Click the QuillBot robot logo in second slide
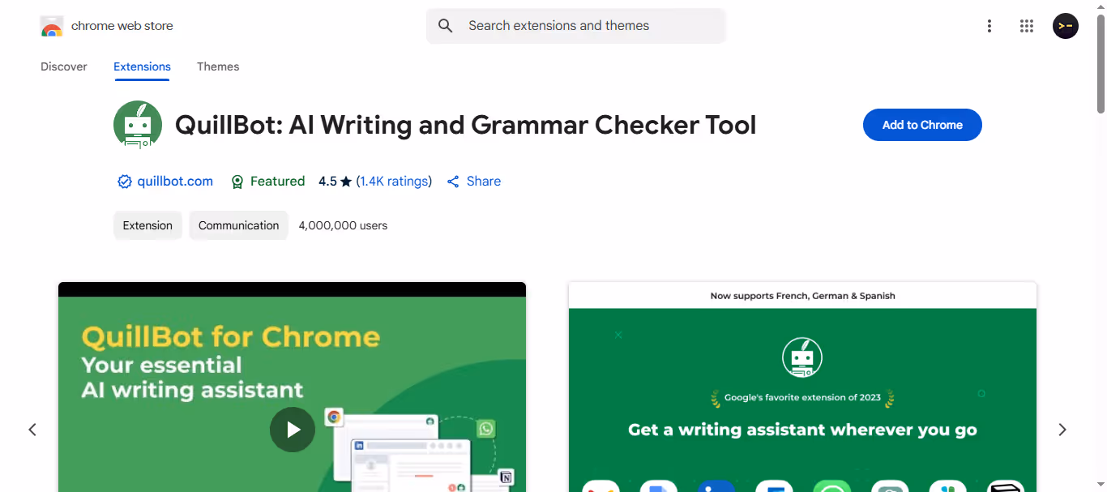The width and height of the screenshot is (1107, 492). tap(802, 357)
